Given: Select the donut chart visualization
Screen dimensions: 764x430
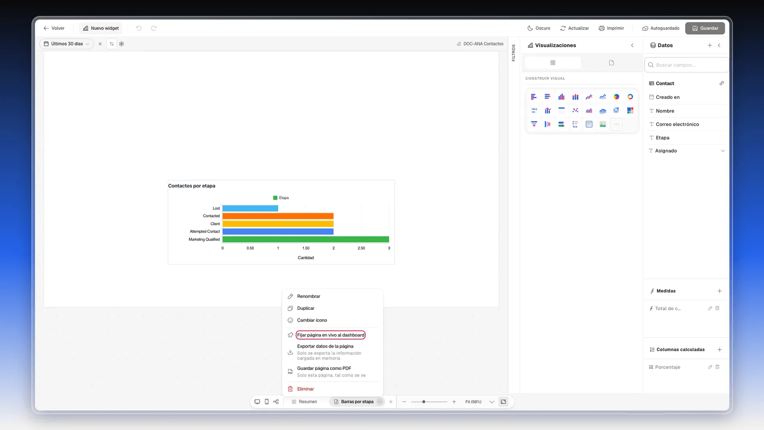Looking at the screenshot, I should click(x=630, y=97).
